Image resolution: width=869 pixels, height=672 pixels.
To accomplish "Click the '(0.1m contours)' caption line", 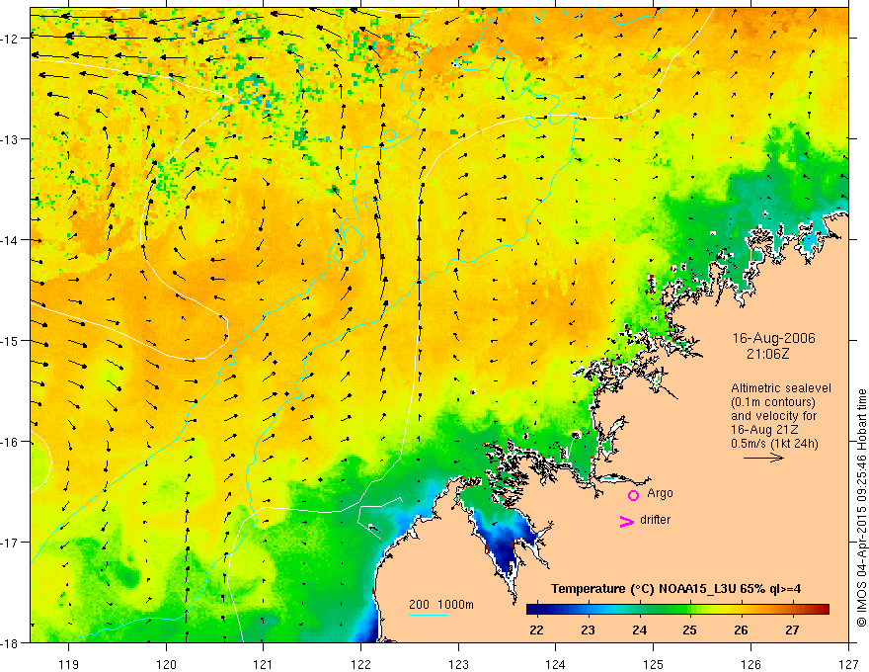I will tap(773, 402).
